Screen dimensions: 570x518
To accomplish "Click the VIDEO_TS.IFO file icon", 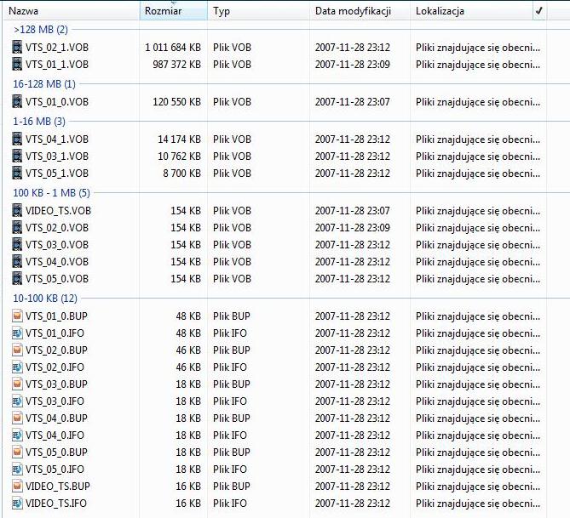I will (17, 504).
